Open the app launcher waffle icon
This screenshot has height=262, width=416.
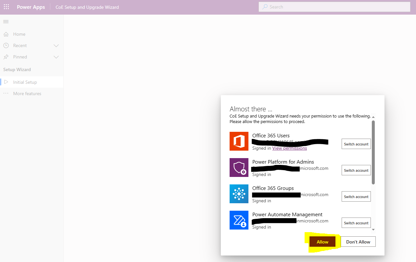pyautogui.click(x=6, y=6)
